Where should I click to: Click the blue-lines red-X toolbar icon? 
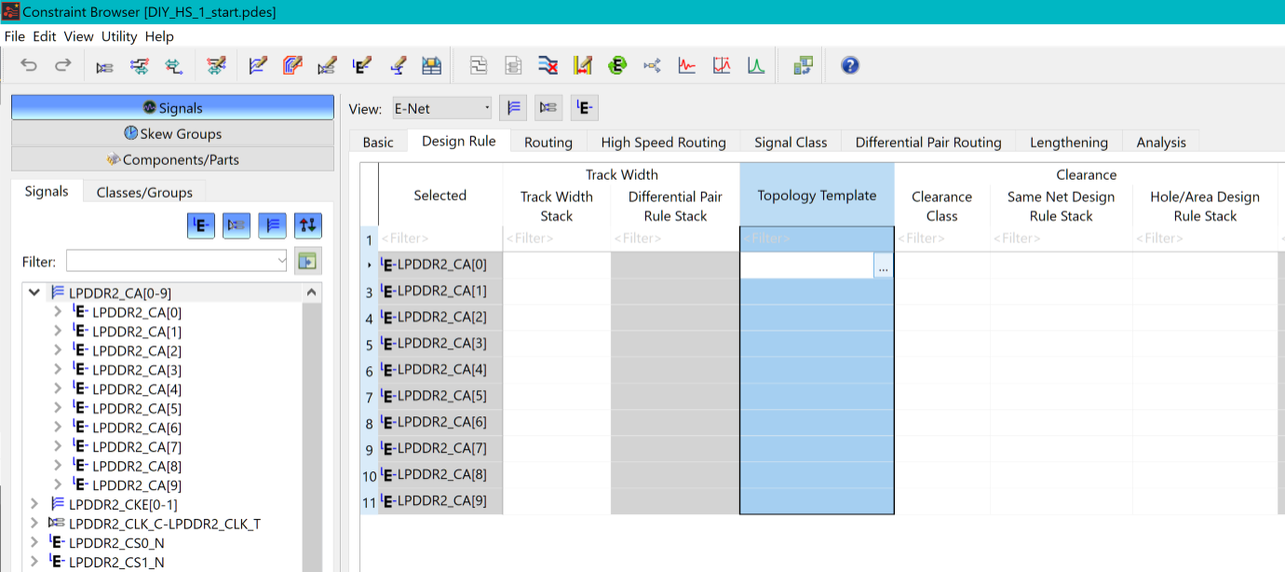click(548, 66)
